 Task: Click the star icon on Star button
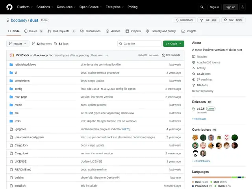click(x=225, y=20)
